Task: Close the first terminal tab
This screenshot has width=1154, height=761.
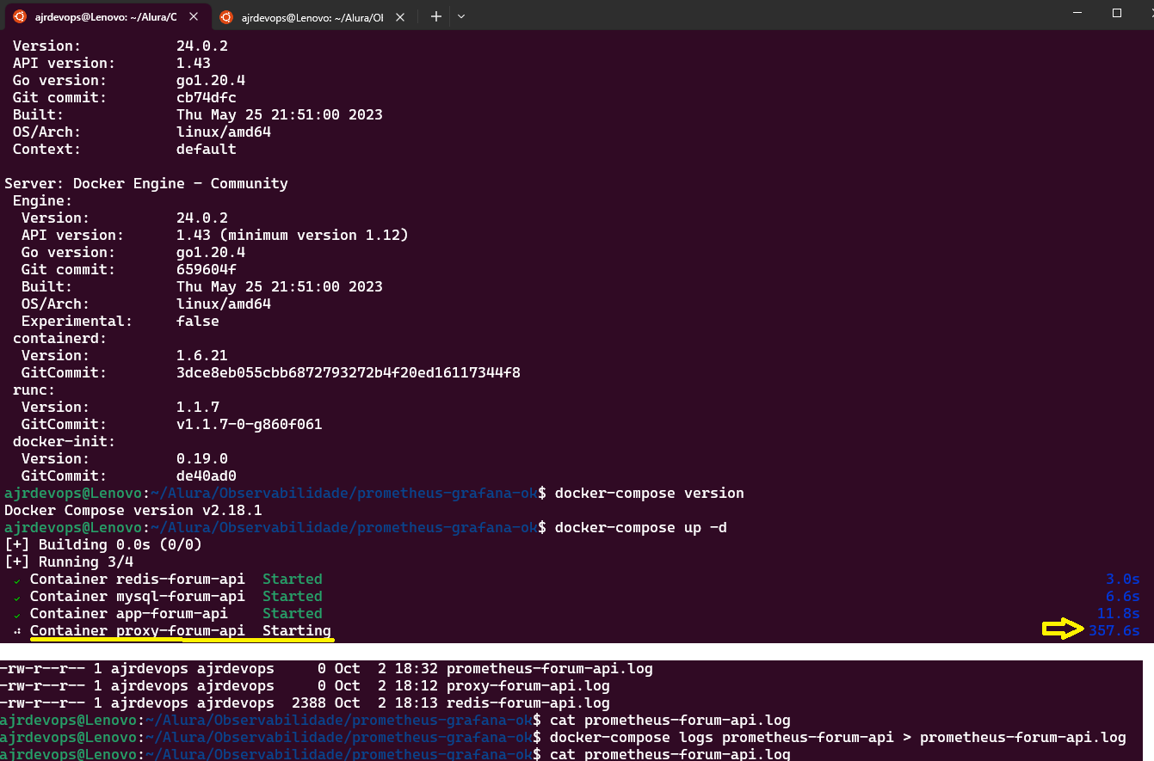Action: coord(193,16)
